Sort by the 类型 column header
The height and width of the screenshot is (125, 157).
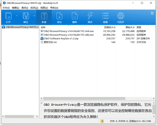[146, 27]
